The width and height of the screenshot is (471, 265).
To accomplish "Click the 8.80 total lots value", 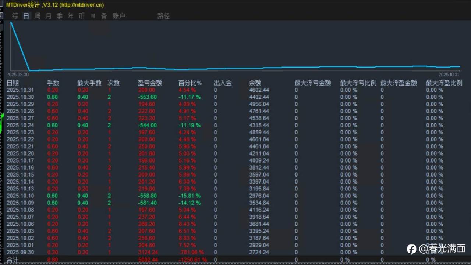I will [52, 260].
